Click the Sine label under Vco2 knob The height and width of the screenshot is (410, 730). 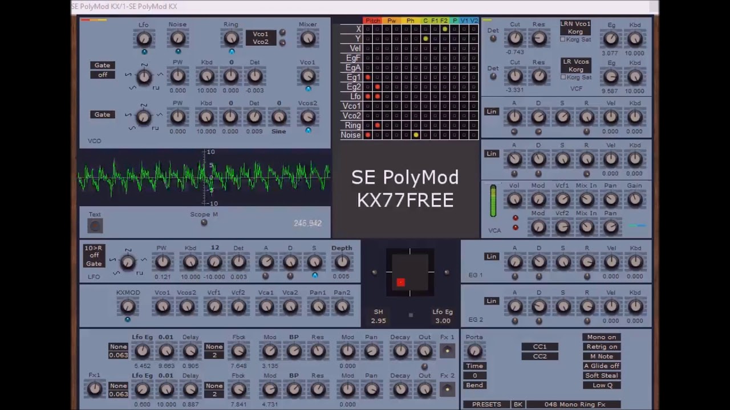(x=279, y=132)
